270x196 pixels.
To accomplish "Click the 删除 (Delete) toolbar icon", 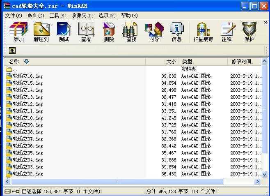I will (x=109, y=32).
